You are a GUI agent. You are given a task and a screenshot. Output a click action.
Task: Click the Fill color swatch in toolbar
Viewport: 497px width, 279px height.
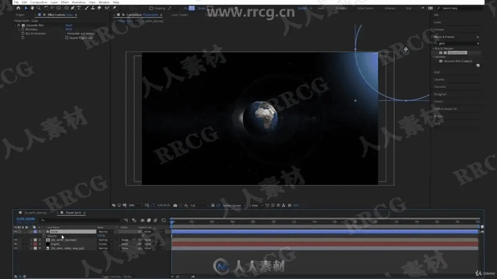192,8
